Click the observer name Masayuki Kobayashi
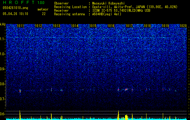Viewport: 190px width, 120px height. click(x=108, y=3)
